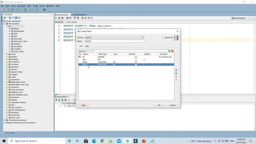
Task: Select the SALGRADE table in the tree
Action: point(18,46)
